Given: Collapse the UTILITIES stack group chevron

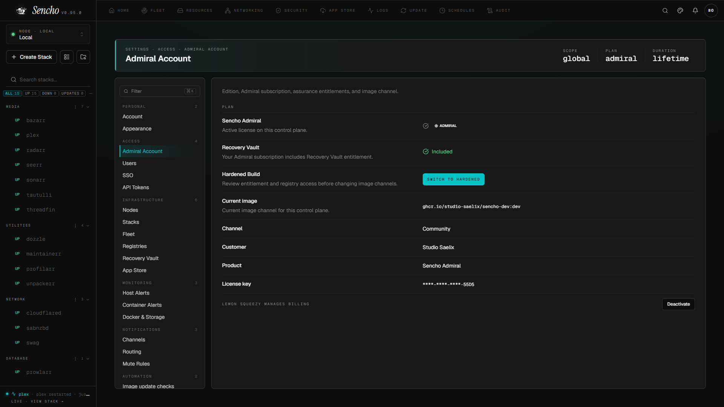Looking at the screenshot, I should [88, 226].
